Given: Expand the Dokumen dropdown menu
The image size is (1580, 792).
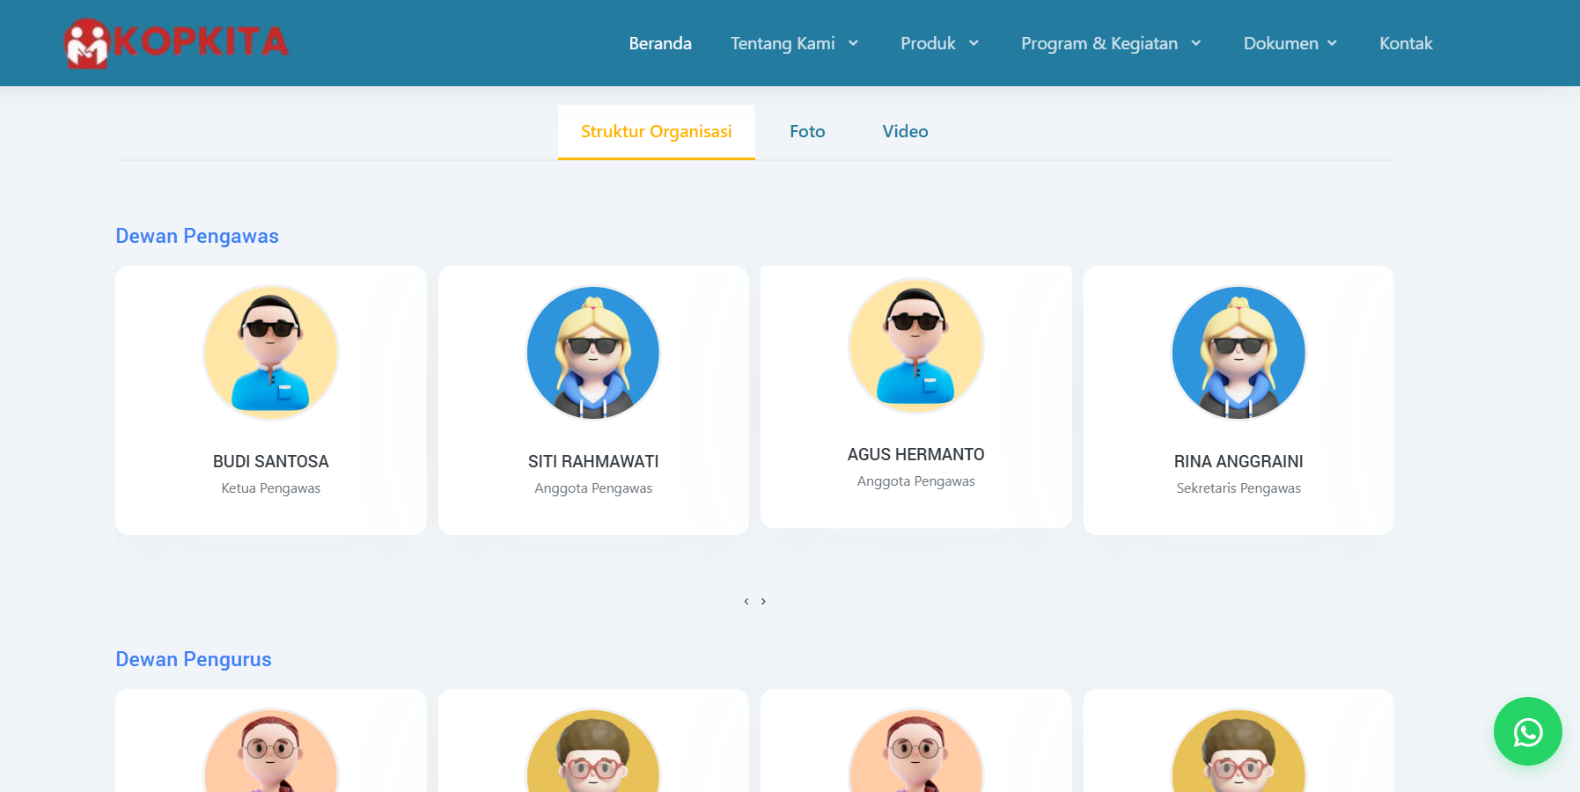Looking at the screenshot, I should click(1290, 43).
